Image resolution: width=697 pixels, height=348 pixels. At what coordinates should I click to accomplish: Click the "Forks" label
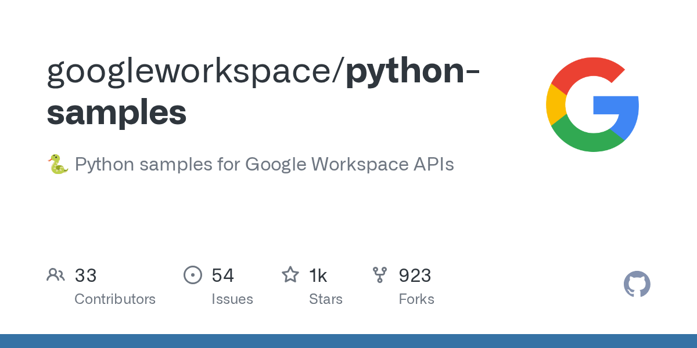pos(416,299)
